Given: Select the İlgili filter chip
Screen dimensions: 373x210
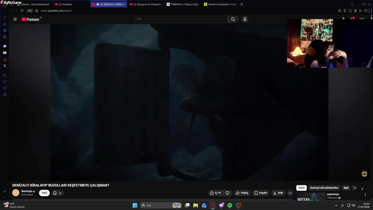Looking at the screenshot, I should [x=346, y=188].
